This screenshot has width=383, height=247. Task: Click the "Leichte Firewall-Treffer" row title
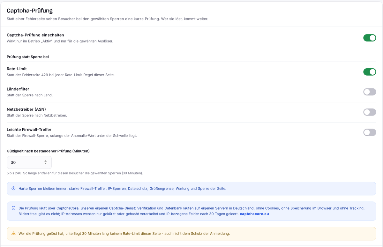tap(29, 130)
